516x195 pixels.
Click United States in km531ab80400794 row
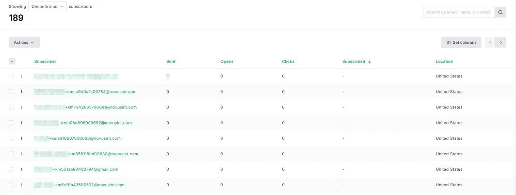(x=449, y=169)
